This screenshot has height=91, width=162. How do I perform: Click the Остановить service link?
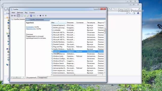pyautogui.click(x=30, y=27)
